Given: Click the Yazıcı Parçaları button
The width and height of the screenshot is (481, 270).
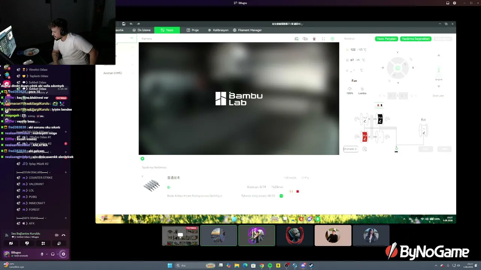Looking at the screenshot, I should coord(386,39).
